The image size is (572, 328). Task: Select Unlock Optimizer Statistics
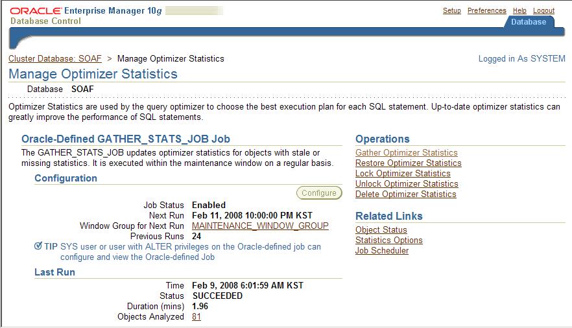point(406,184)
